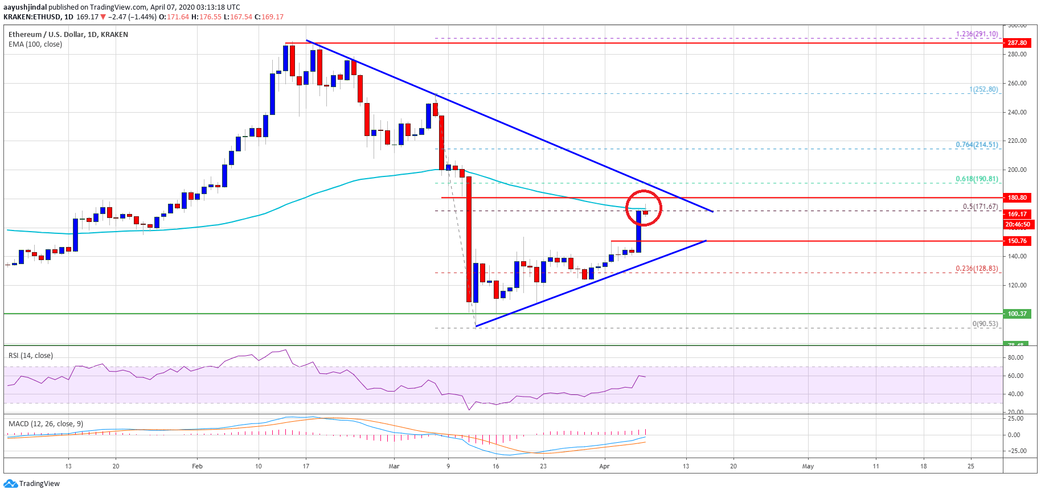Click the RSI 80.00 axis value
The height and width of the screenshot is (494, 1041).
(1015, 358)
